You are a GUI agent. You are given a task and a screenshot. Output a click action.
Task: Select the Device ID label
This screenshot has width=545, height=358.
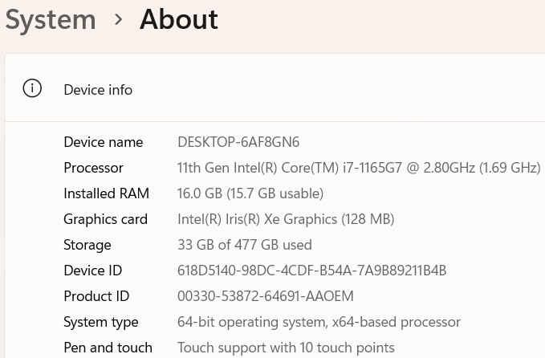click(93, 271)
